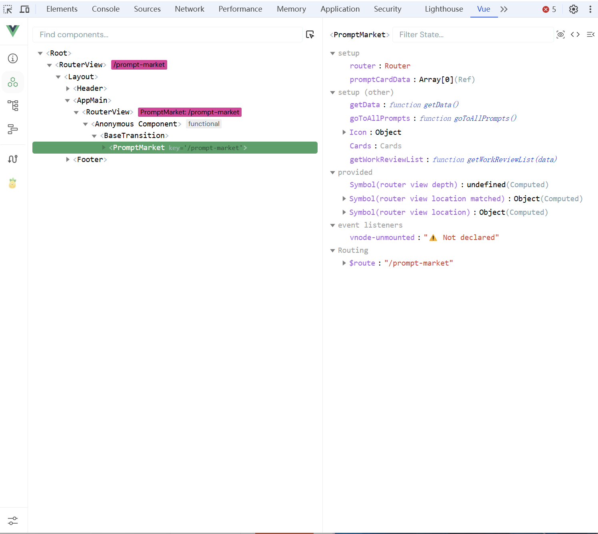Switch to the Application tab
598x534 pixels.
(340, 9)
